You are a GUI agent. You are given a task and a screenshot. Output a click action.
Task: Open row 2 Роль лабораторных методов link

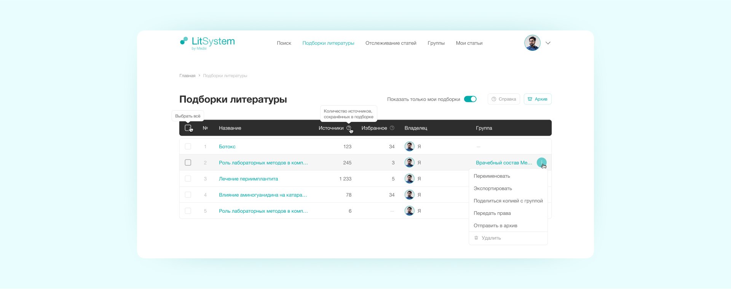[263, 163]
